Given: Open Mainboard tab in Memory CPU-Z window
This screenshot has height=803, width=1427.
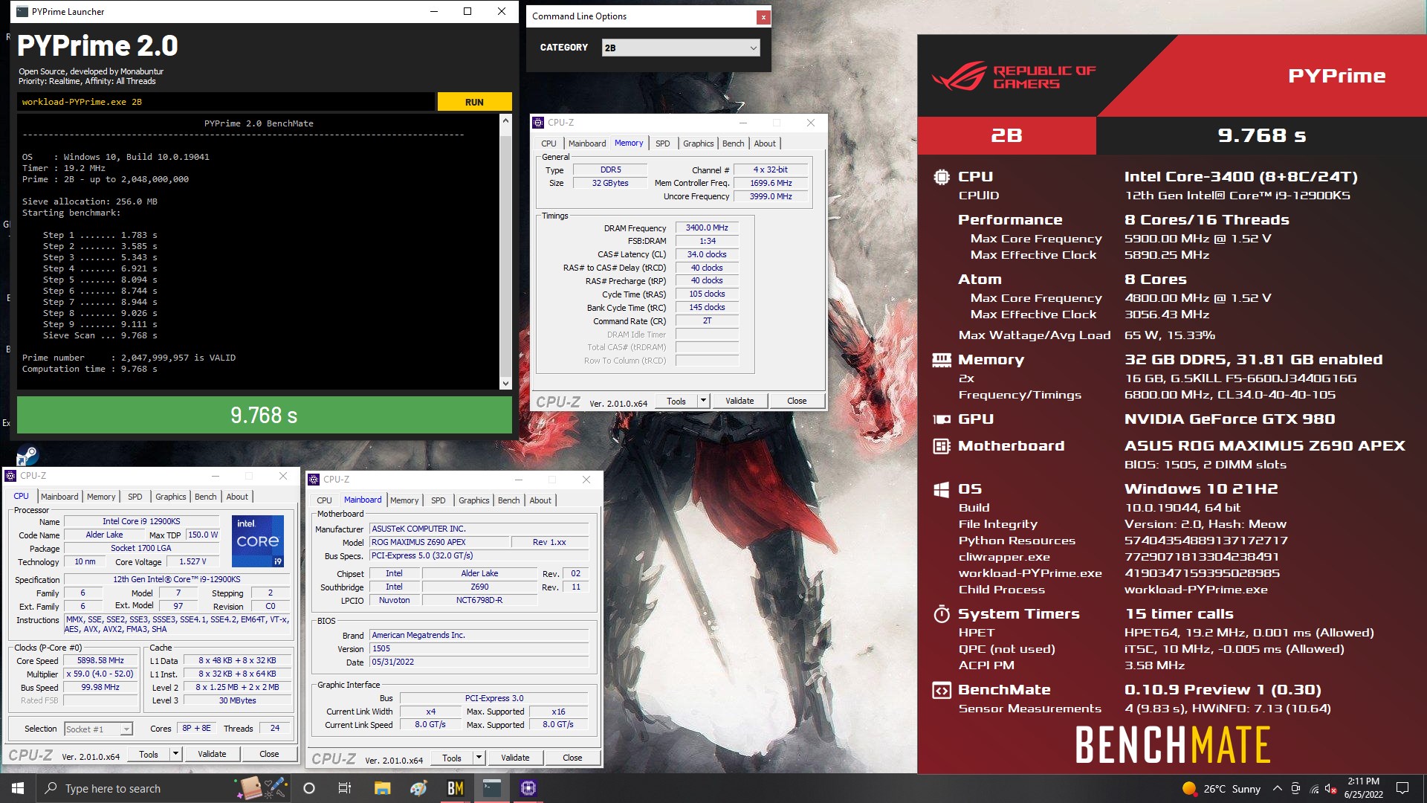Looking at the screenshot, I should tap(587, 143).
